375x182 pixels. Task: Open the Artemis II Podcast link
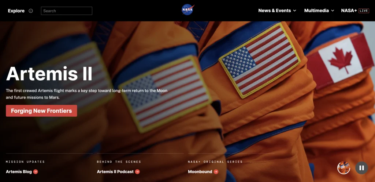[115, 171]
